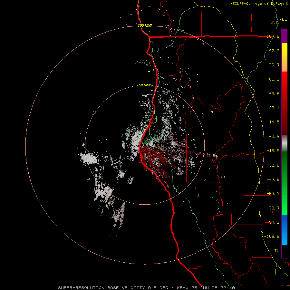Click the -47.6 value on velocity scale
Viewport: 290px width, 290px height.
click(x=273, y=179)
